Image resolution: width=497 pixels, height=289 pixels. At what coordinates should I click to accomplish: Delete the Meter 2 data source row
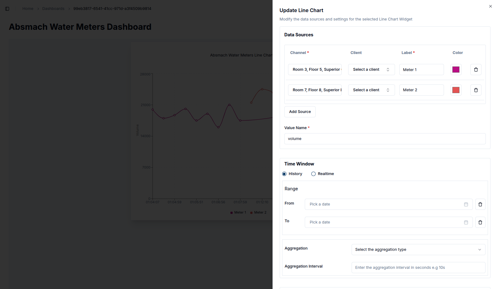point(476,90)
